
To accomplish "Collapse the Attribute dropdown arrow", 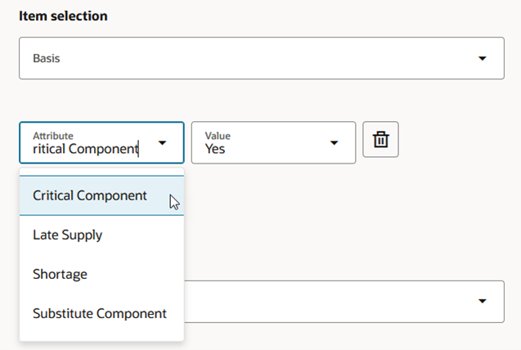I will tap(163, 143).
